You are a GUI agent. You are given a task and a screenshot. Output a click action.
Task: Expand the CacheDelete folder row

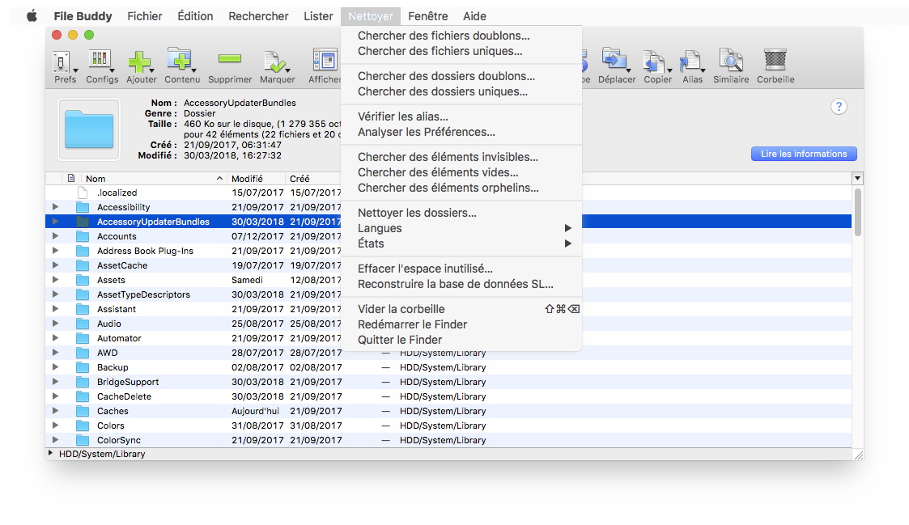click(55, 396)
